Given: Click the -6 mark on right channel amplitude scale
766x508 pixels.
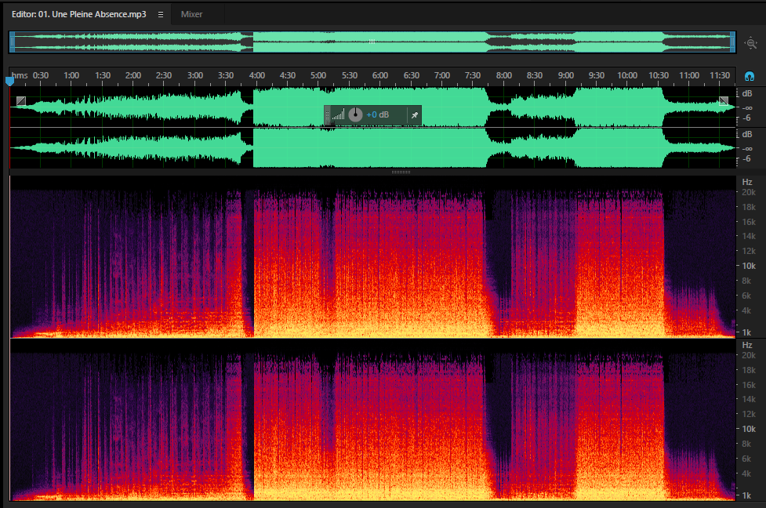Looking at the screenshot, I should click(x=746, y=158).
